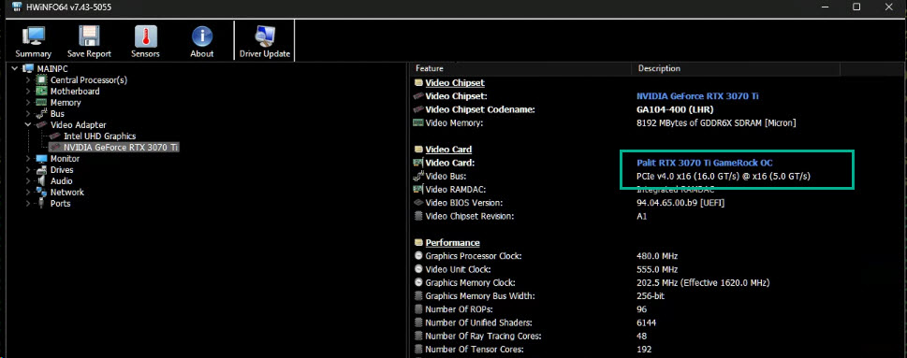This screenshot has height=358, width=907.
Task: Expand the Ports node
Action: point(28,203)
